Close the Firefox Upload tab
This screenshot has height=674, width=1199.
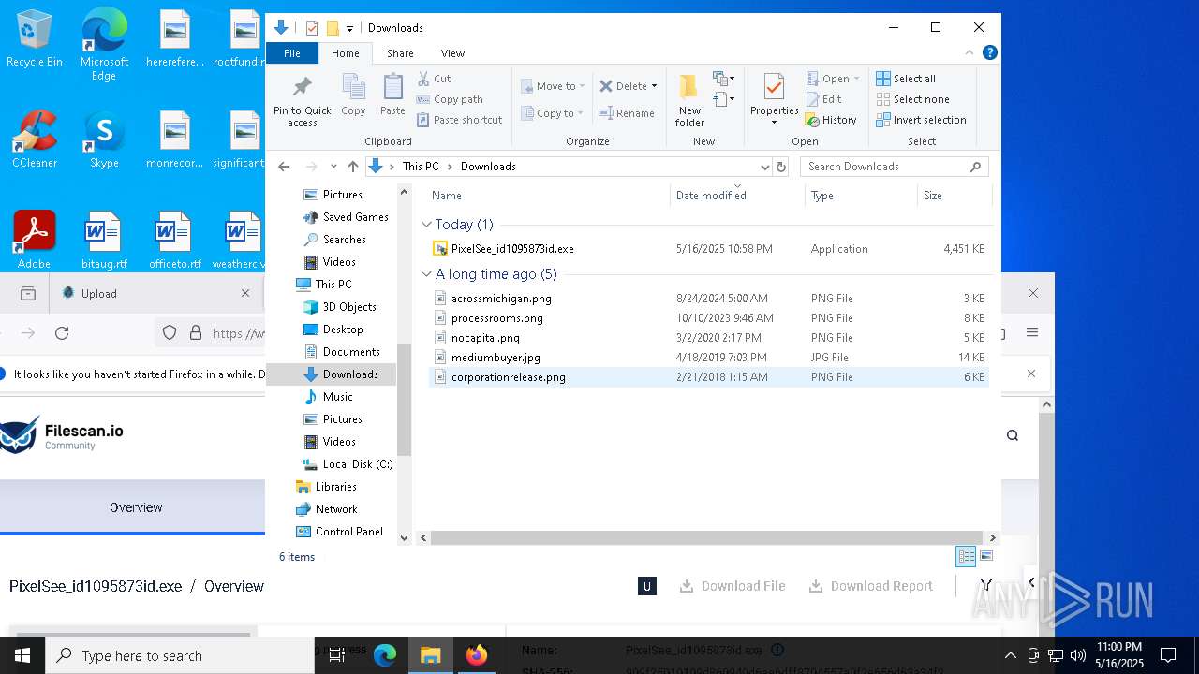point(245,293)
